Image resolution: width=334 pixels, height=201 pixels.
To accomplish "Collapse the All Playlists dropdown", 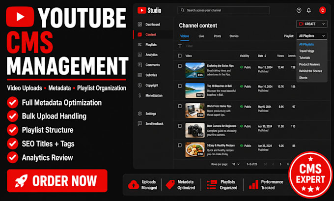I will click(x=311, y=36).
